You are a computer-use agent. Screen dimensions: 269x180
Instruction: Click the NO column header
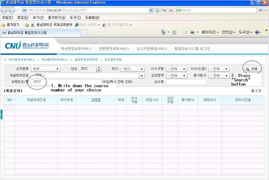[10, 100]
